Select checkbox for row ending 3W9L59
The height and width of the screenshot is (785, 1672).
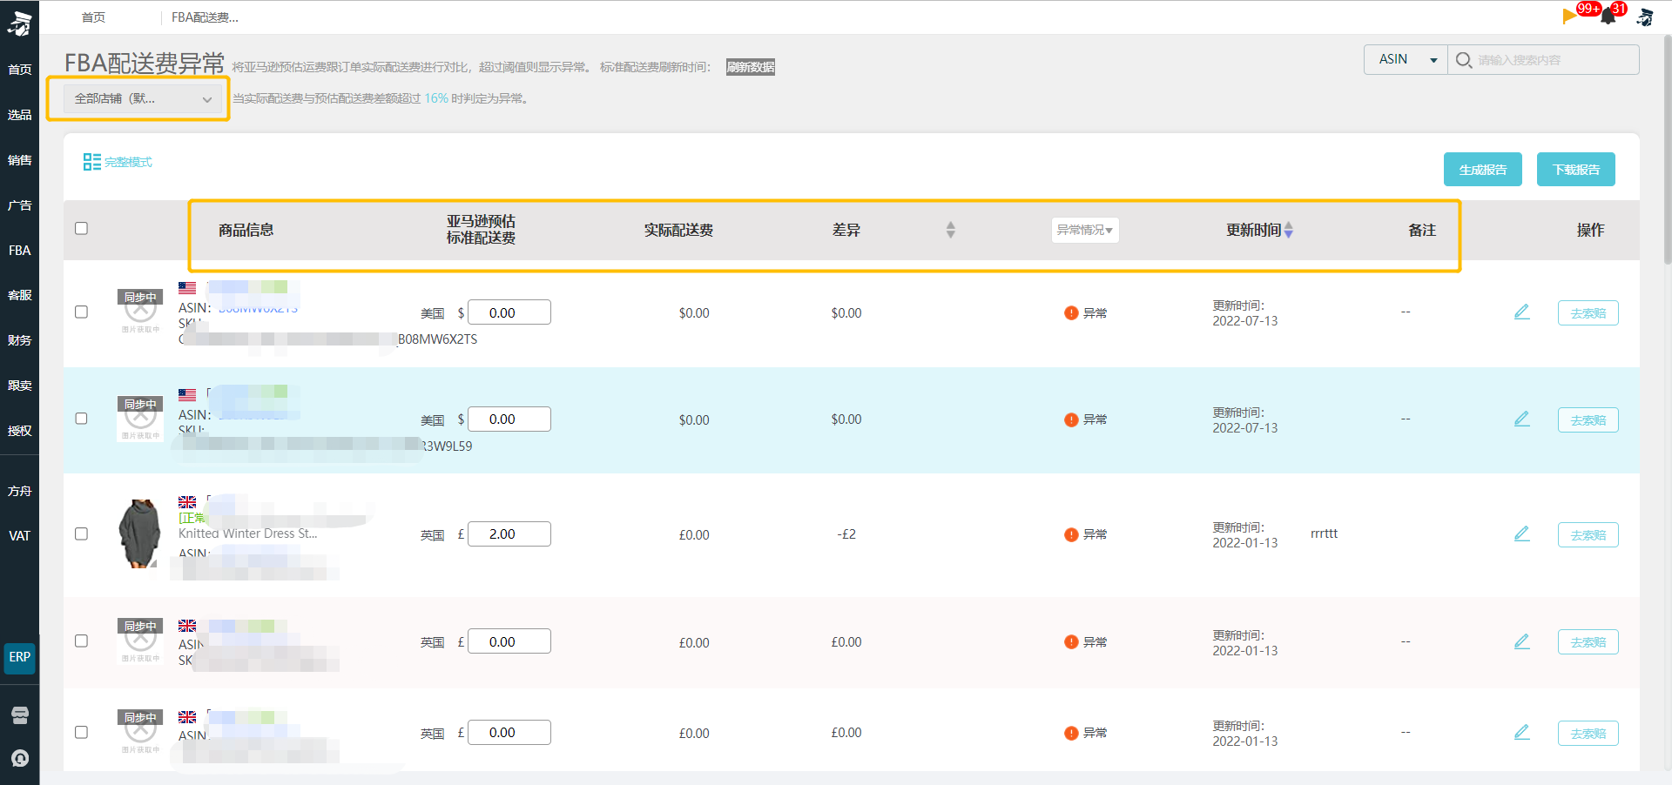(x=82, y=419)
